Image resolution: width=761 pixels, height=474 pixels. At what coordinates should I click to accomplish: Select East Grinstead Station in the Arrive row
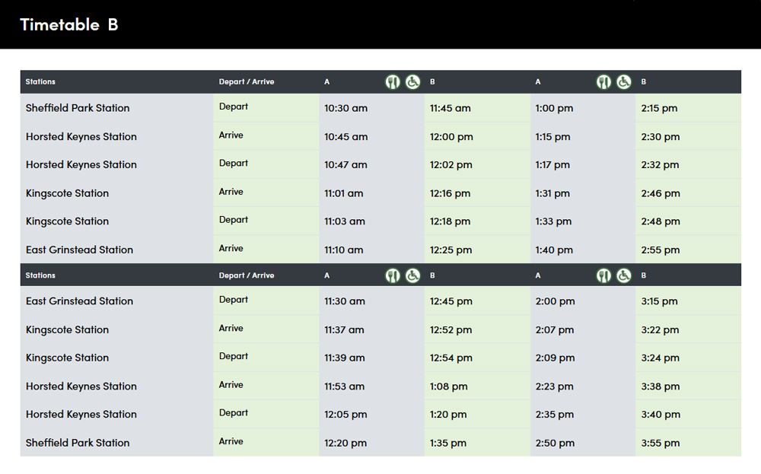[79, 250]
